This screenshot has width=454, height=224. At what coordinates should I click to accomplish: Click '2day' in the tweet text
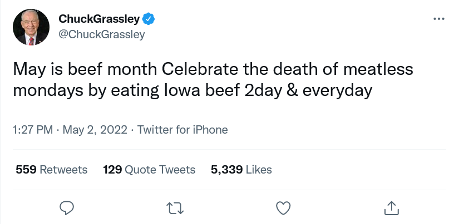(x=263, y=90)
